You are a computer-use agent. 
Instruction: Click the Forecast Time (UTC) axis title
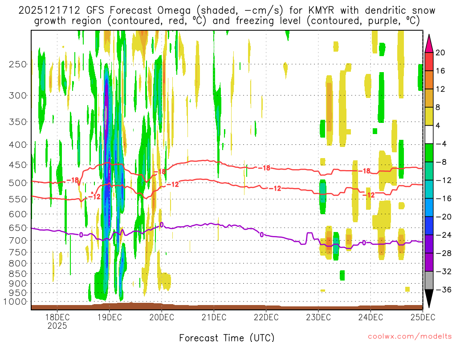(227, 338)
